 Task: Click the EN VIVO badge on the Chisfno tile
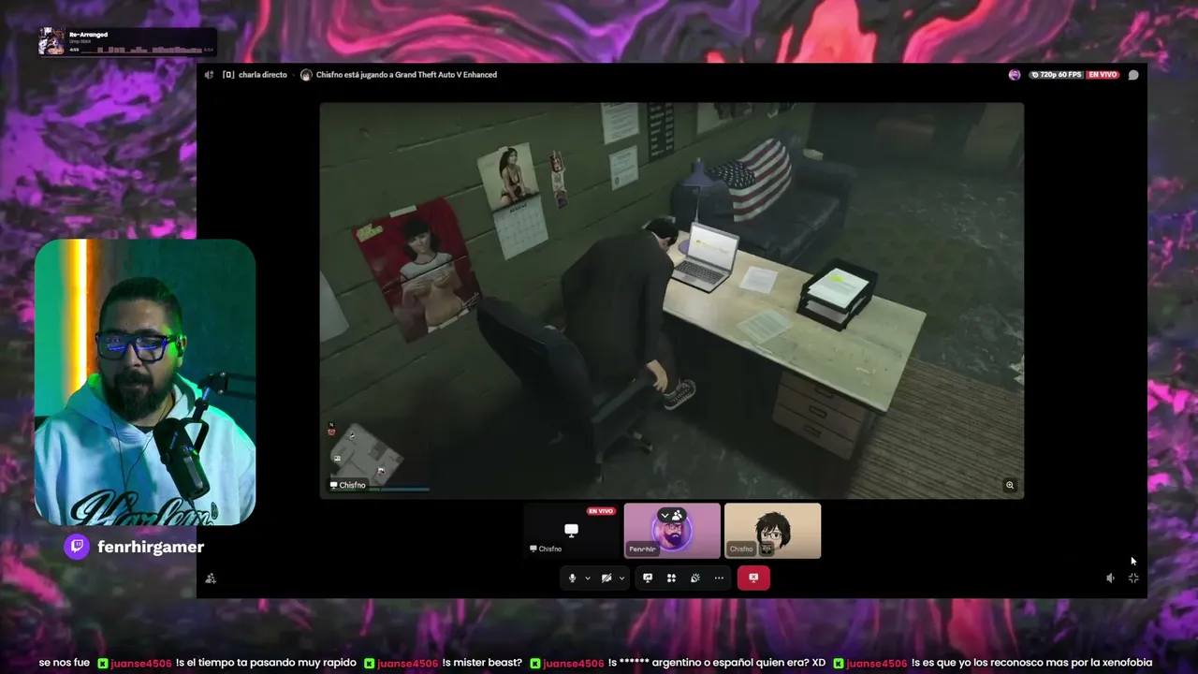(x=600, y=511)
